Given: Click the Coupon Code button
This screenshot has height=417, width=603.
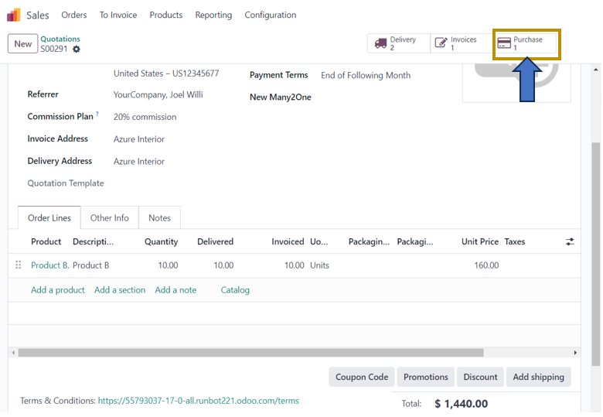Looking at the screenshot, I should (x=362, y=377).
